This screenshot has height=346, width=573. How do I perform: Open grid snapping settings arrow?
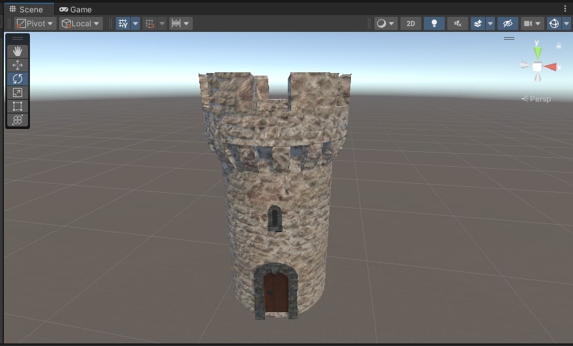point(162,23)
